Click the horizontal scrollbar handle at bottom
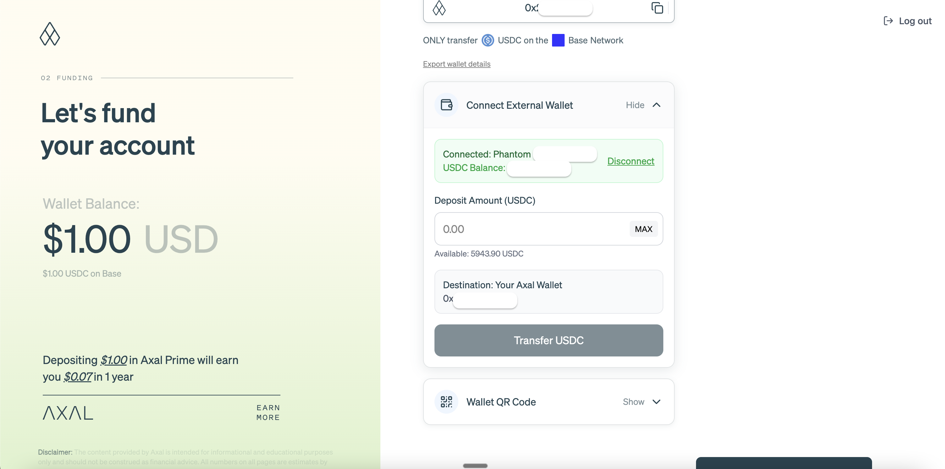The height and width of the screenshot is (469, 945). pyautogui.click(x=475, y=466)
